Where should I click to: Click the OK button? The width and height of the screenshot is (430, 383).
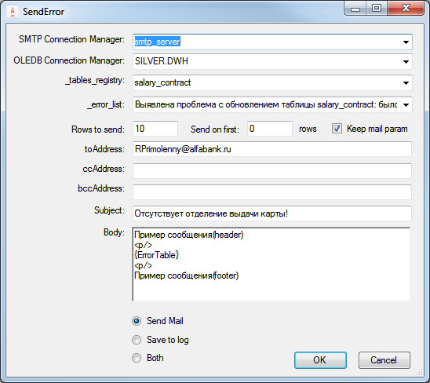[320, 360]
